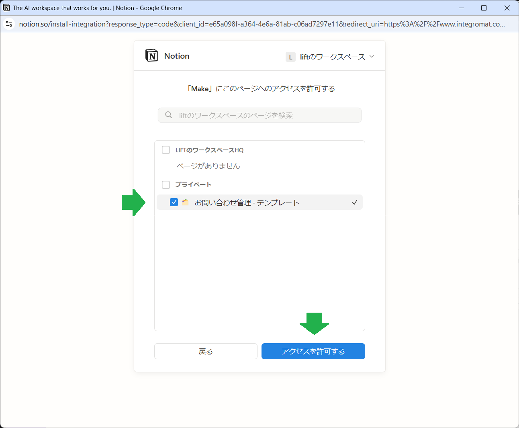519x428 pixels.
Task: Toggle the LIFTのワークスペースHQ checkbox
Action: [166, 150]
